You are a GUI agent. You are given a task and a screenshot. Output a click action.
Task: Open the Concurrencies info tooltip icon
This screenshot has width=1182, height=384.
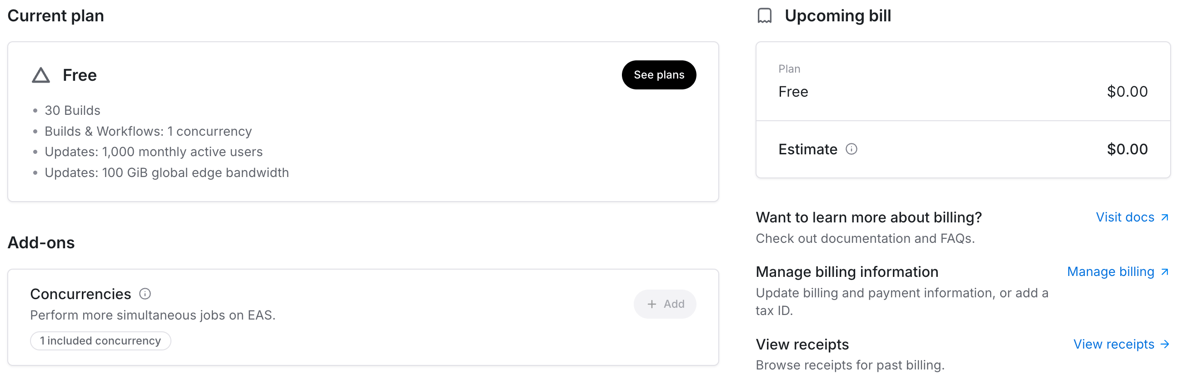[x=145, y=294]
